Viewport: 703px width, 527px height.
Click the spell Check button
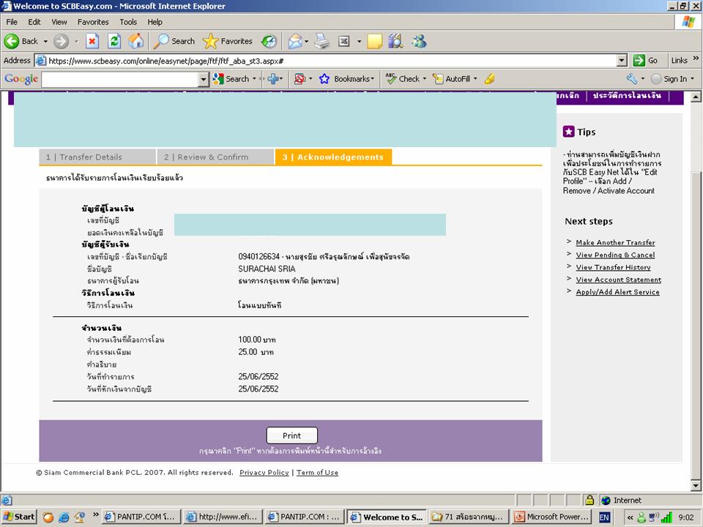point(403,79)
